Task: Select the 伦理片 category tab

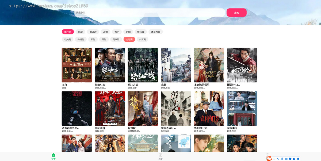Action: (93, 32)
